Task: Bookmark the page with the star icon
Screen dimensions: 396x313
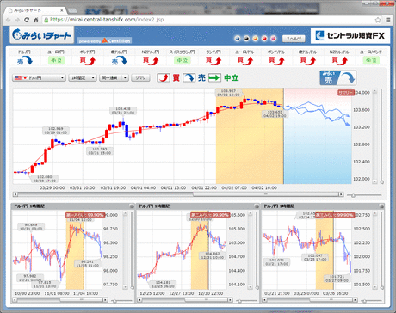Action: (378, 20)
